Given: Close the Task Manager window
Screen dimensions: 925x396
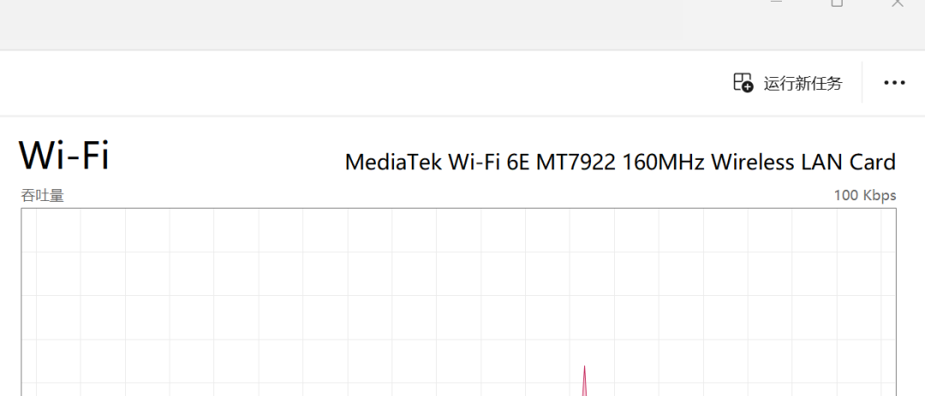Looking at the screenshot, I should (x=897, y=3).
